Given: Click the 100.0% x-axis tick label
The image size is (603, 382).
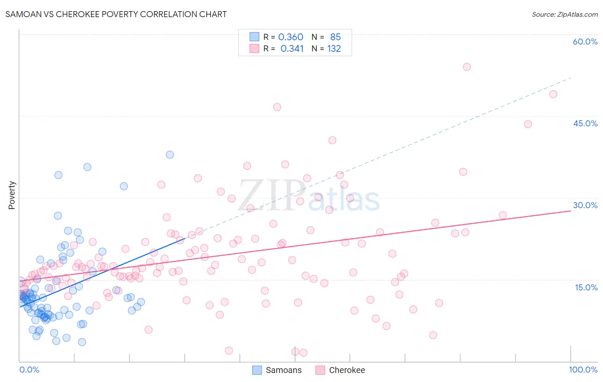Looking at the screenshot, I should pos(583,370).
